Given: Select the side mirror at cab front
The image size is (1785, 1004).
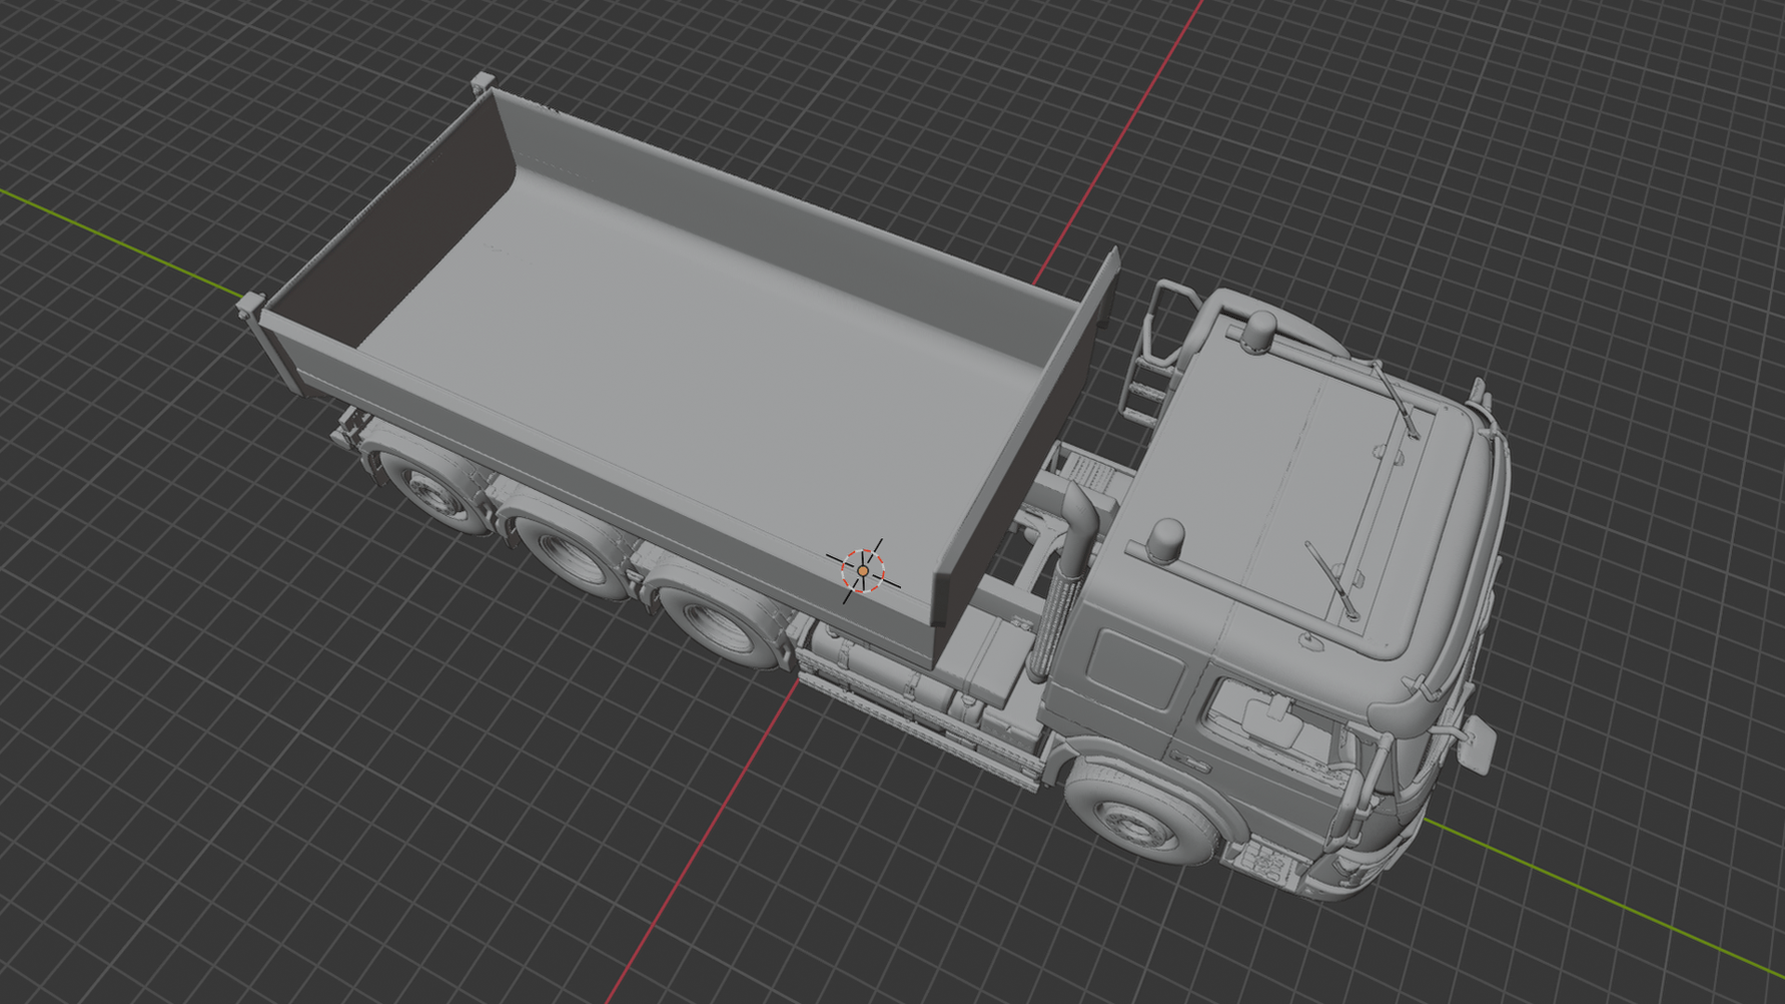Looking at the screenshot, I should tap(1476, 744).
